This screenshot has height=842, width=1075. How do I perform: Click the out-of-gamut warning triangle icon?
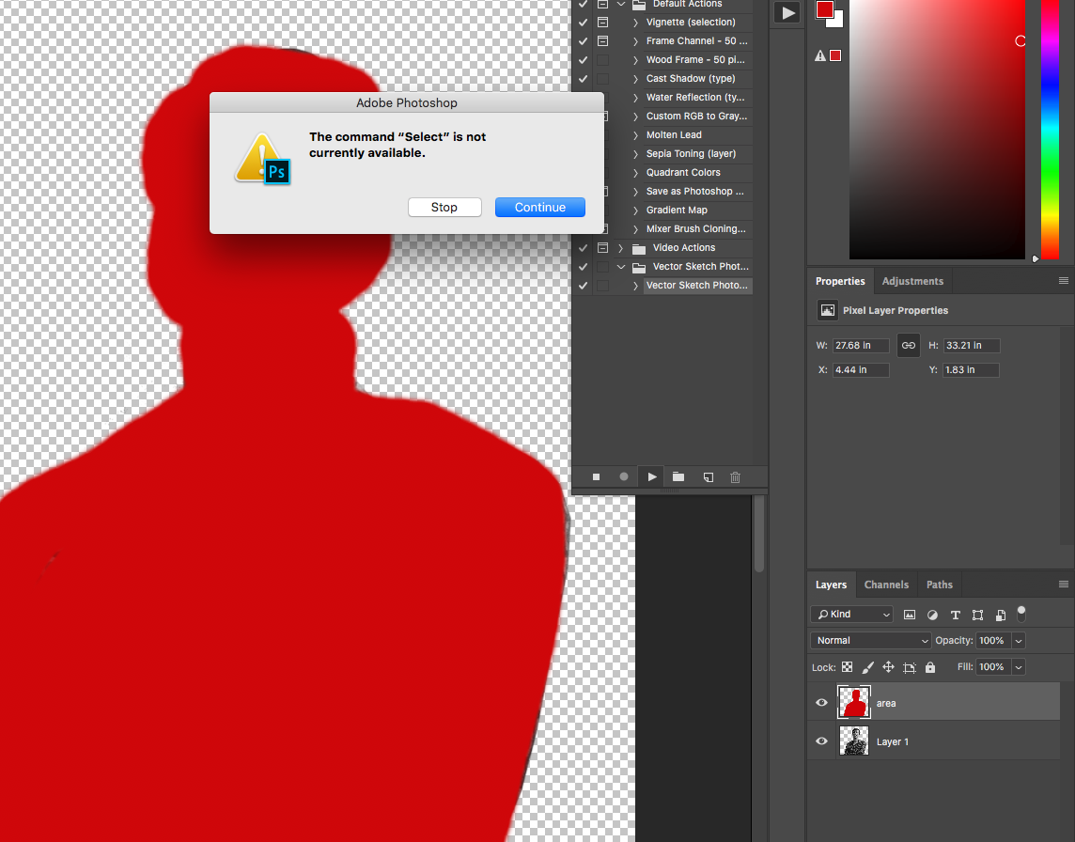click(x=820, y=55)
